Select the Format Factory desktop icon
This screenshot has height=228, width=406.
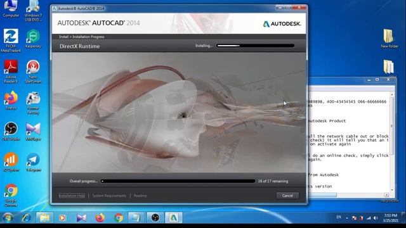click(x=33, y=103)
